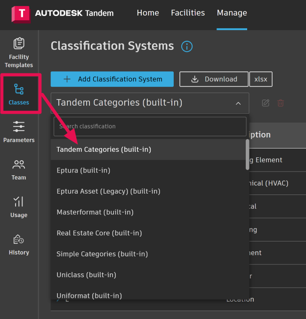This screenshot has height=319, width=306.
Task: Switch to the Home tab
Action: [x=148, y=13]
